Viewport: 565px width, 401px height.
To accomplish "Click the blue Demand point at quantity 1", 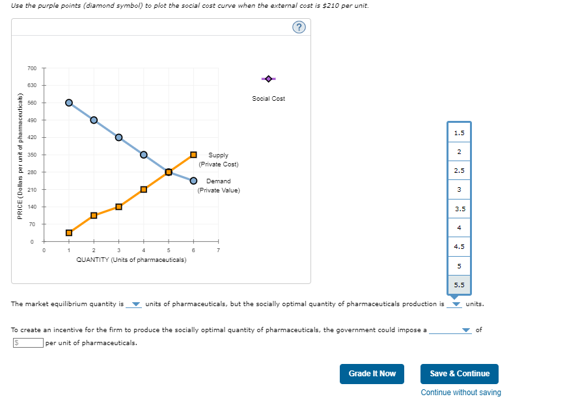I will pos(68,102).
